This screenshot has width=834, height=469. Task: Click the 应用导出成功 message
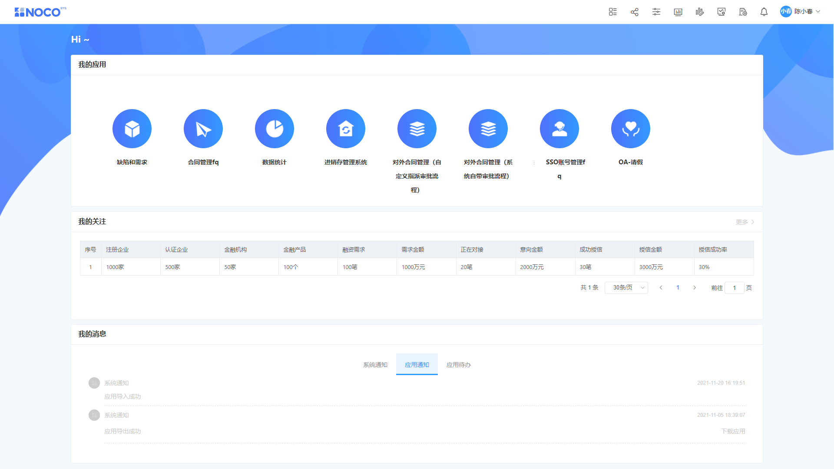pos(122,431)
